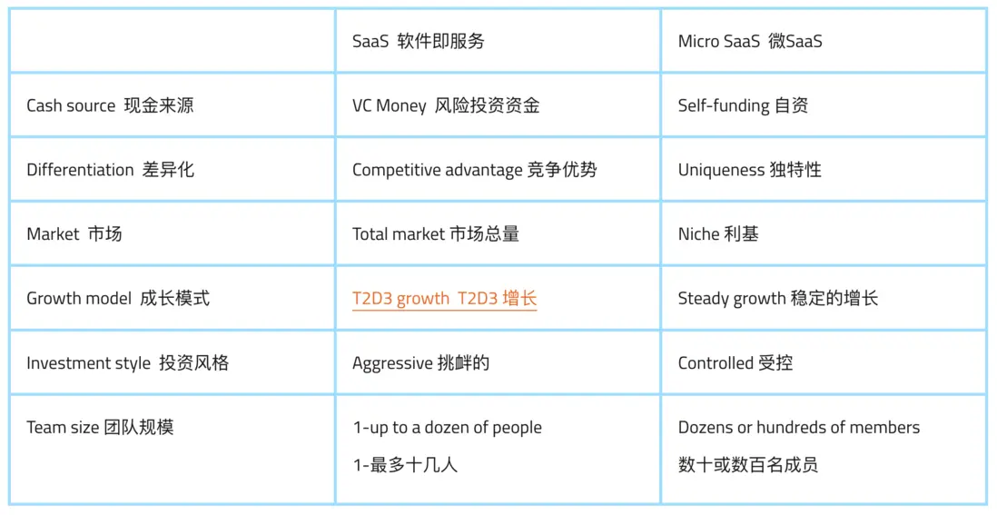Click the Uniqueness 独特性 cell
The height and width of the screenshot is (515, 997).
click(749, 171)
